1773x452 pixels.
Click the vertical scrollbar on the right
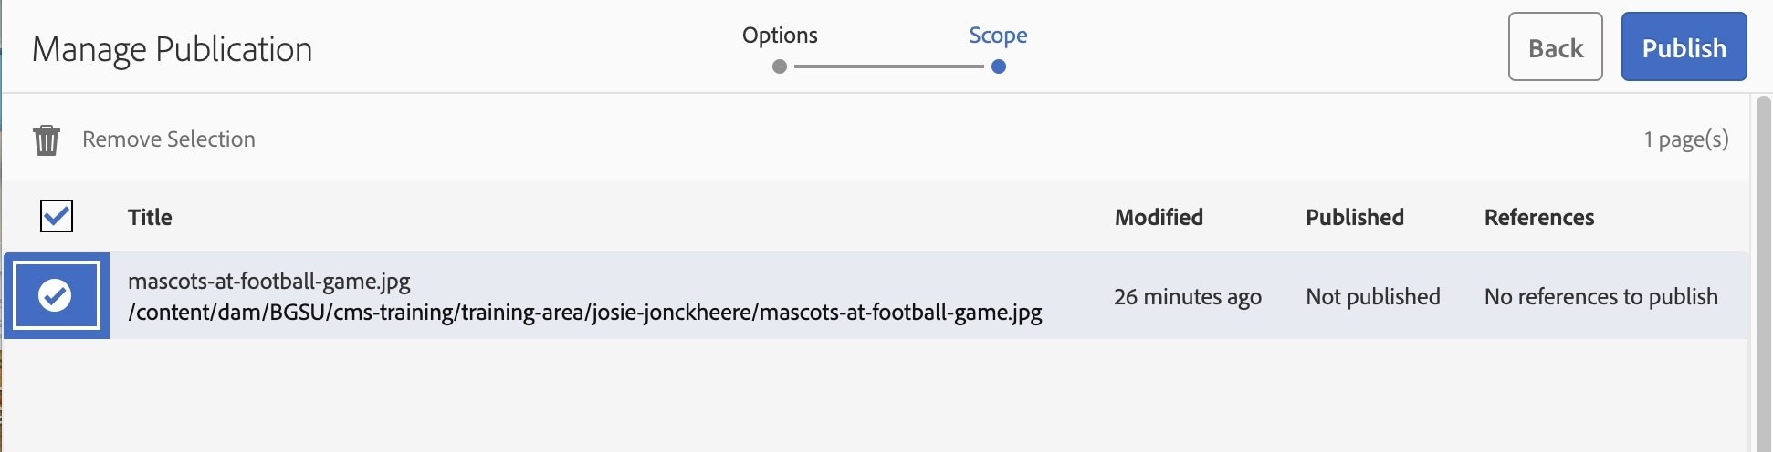pos(1762,273)
